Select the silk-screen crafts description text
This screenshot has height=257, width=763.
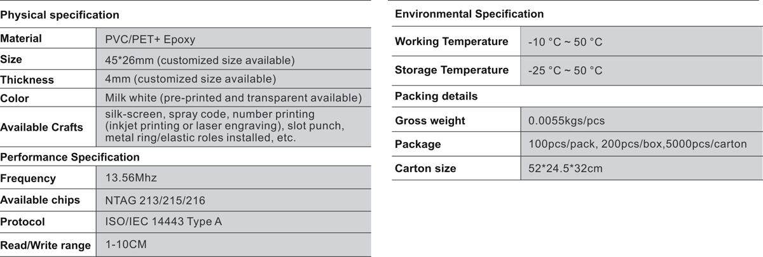(224, 126)
